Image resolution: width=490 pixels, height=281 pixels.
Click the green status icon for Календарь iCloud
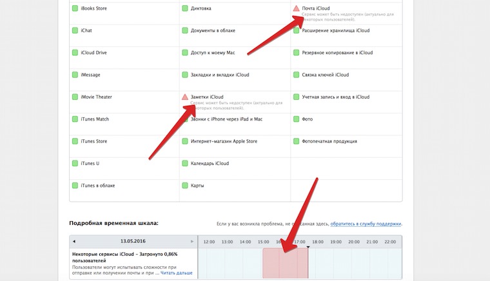185,164
